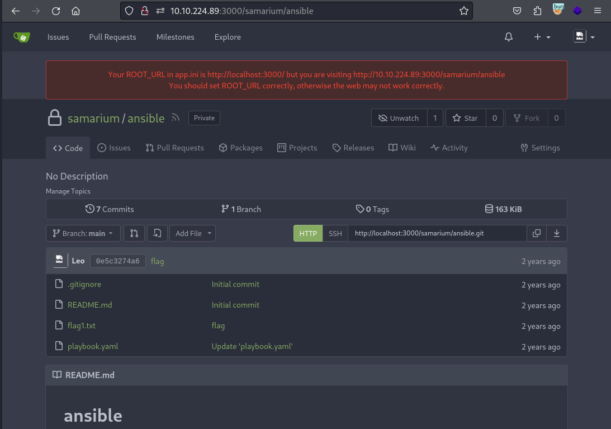This screenshot has height=429, width=611.
Task: Click the compare branches icon button
Action: [134, 233]
